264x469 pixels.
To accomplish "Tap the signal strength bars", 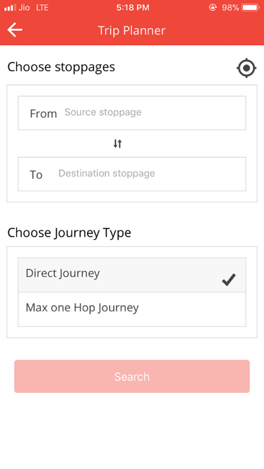I will (10, 8).
